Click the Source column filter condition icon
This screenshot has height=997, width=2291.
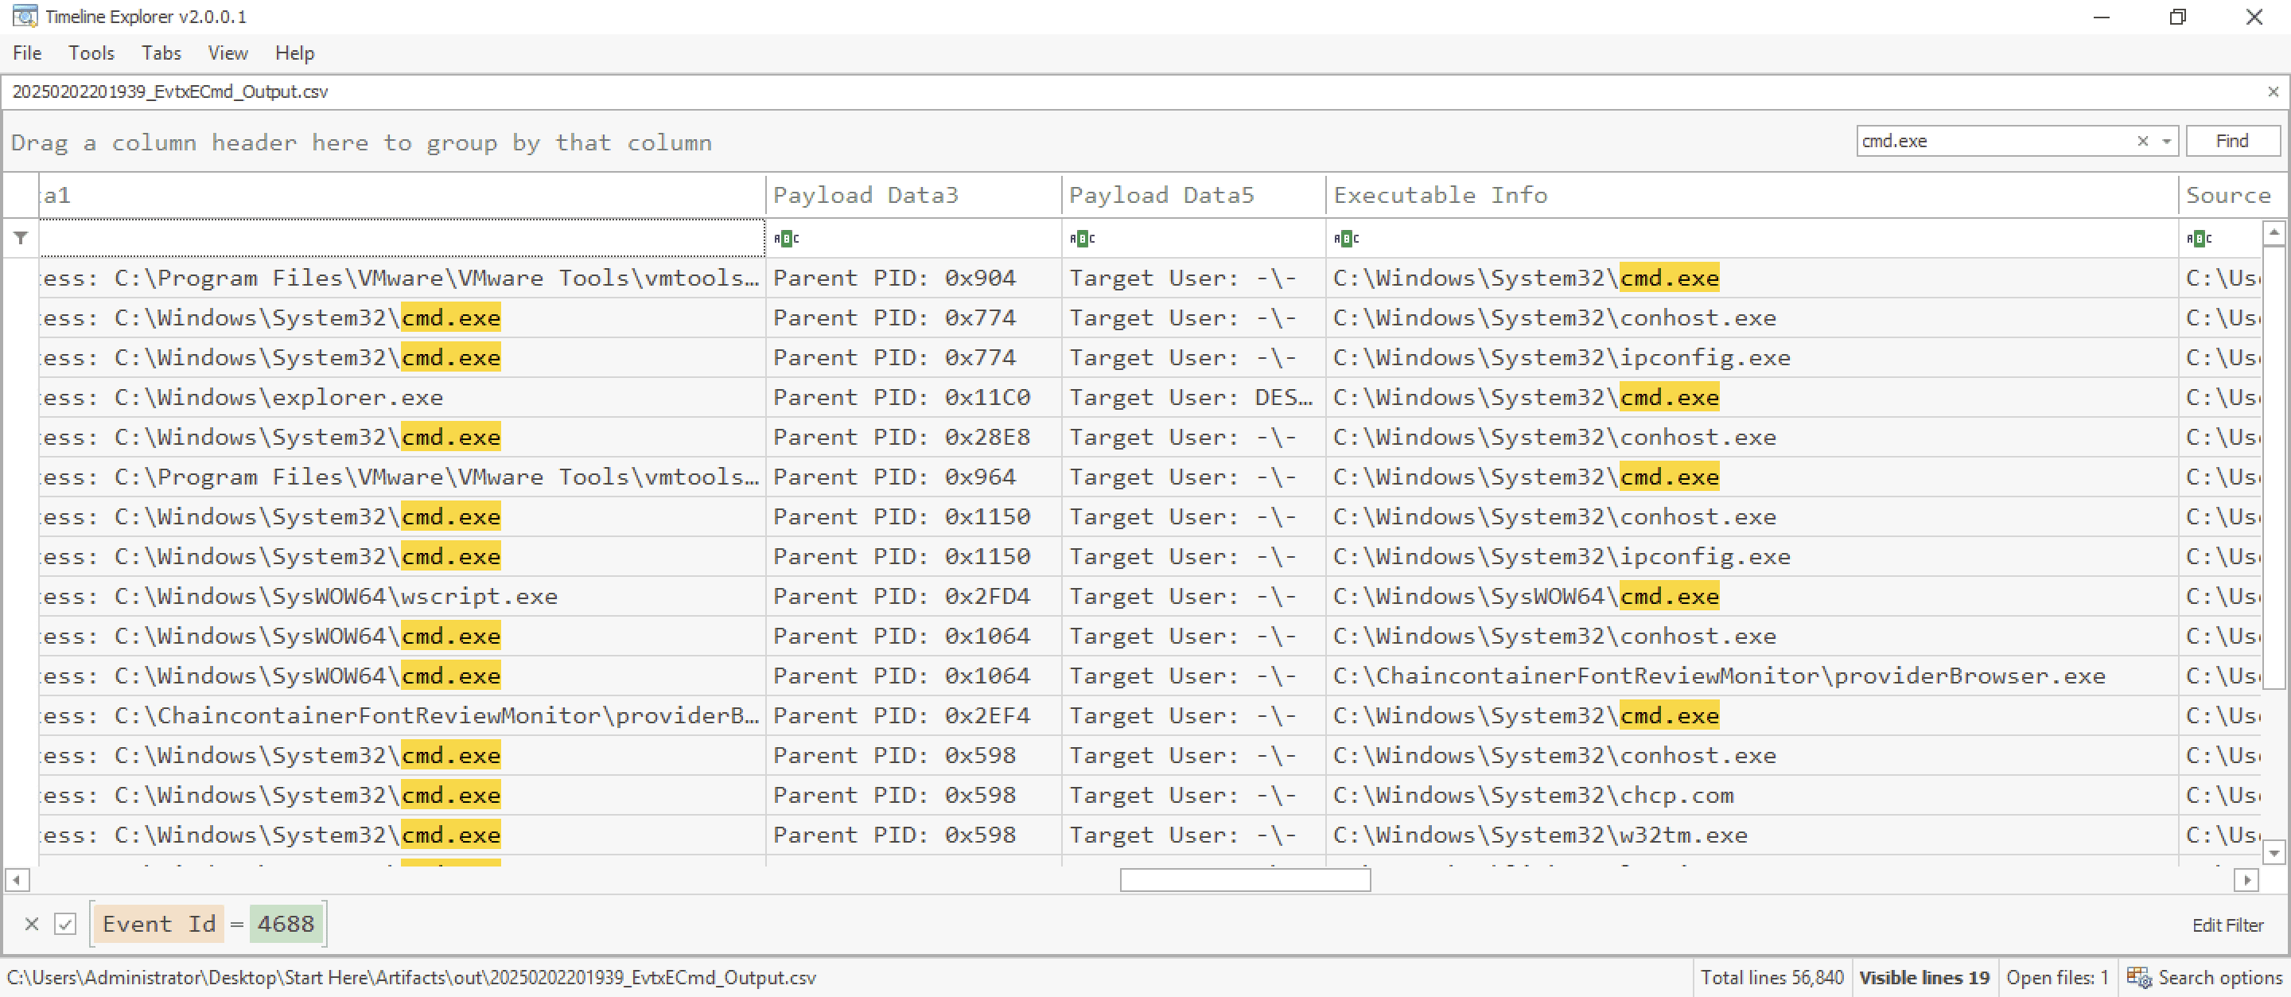2199,239
